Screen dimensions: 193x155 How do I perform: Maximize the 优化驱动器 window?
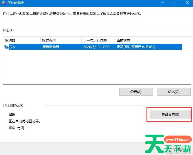click(175, 3)
